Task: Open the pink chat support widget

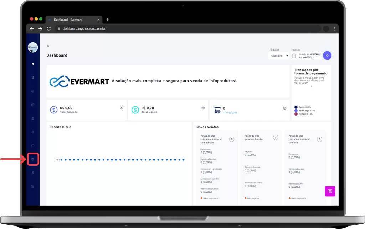Action: [330, 191]
